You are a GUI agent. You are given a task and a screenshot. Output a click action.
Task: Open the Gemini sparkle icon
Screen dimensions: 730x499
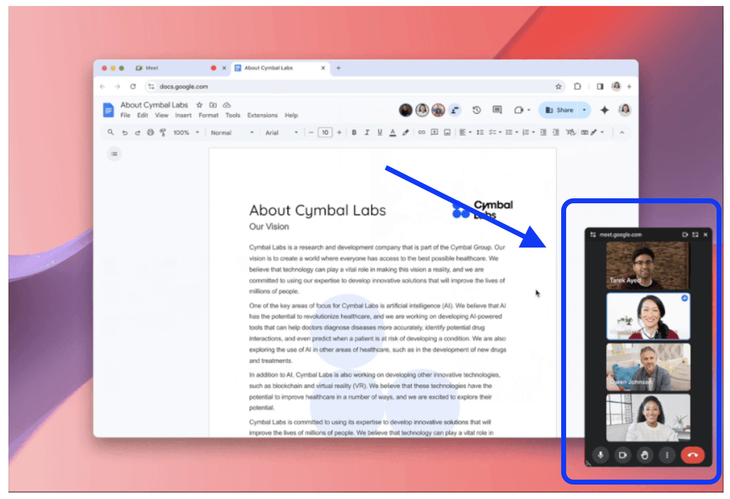604,110
